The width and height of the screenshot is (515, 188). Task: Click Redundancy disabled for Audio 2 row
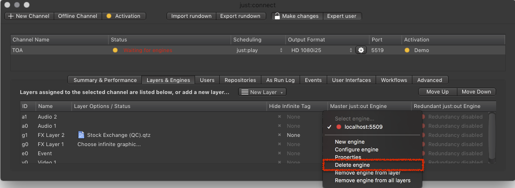455,117
